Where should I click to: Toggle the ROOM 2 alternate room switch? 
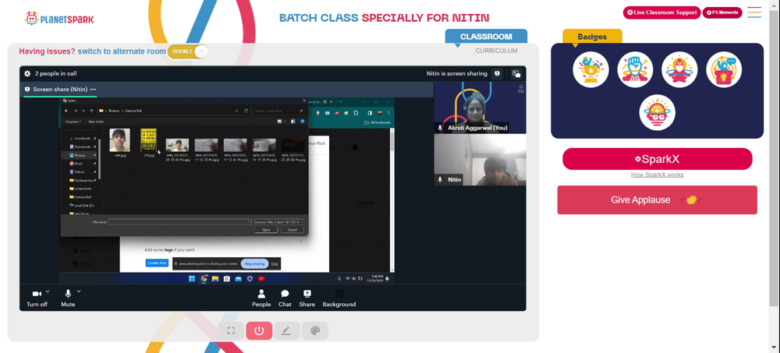tap(188, 51)
